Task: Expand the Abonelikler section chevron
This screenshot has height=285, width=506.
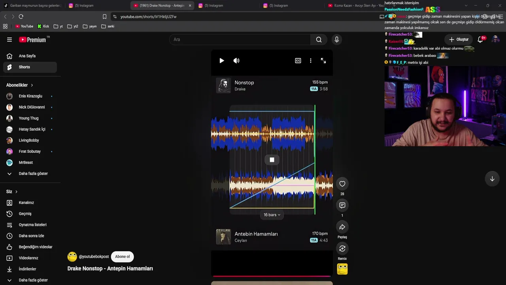Action: coord(32,85)
